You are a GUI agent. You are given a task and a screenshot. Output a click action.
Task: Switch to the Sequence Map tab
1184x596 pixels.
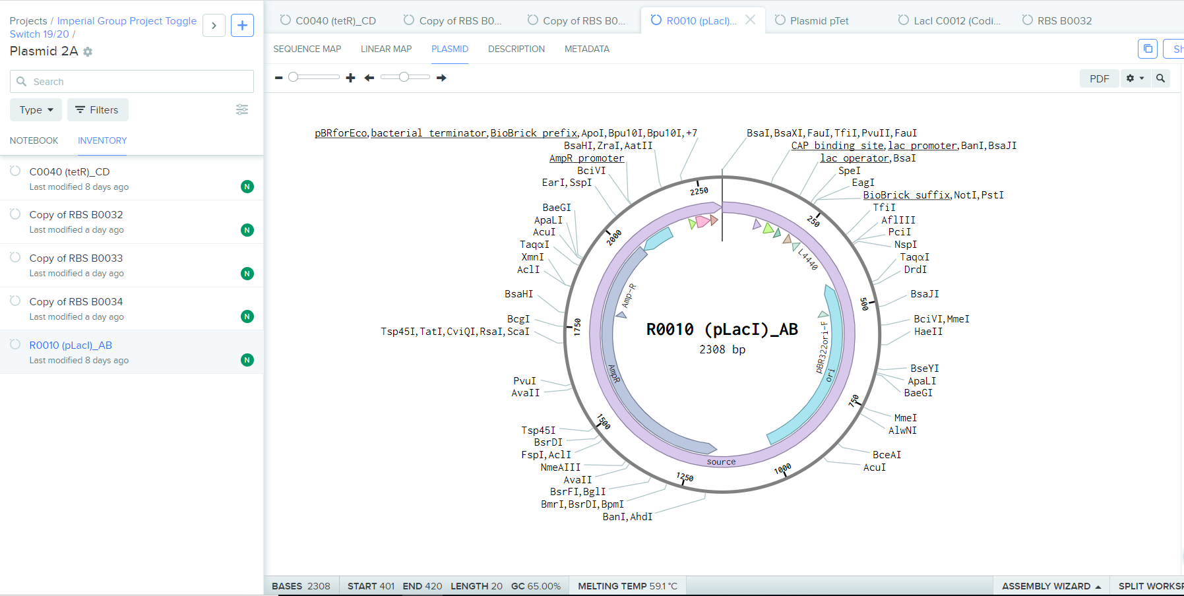[307, 49]
